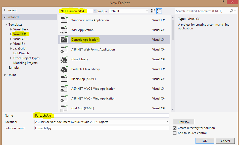Select Windows Forms Application template name
The height and width of the screenshot is (145, 239).
point(90,20)
